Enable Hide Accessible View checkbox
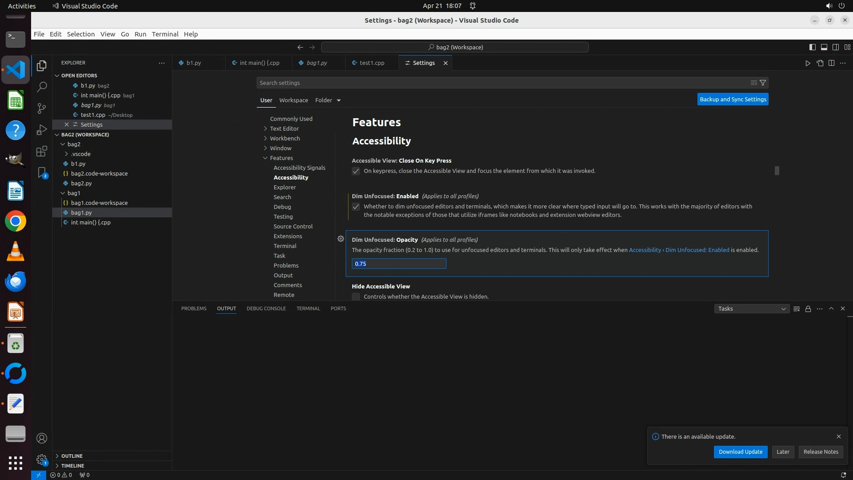 pos(356,296)
